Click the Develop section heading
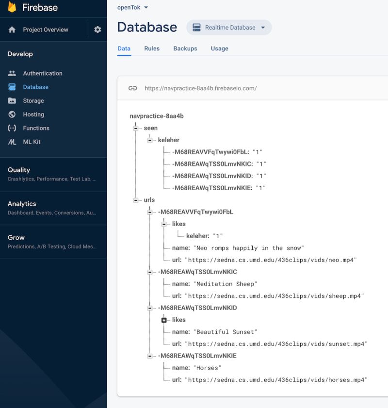The height and width of the screenshot is (408, 388). click(20, 54)
